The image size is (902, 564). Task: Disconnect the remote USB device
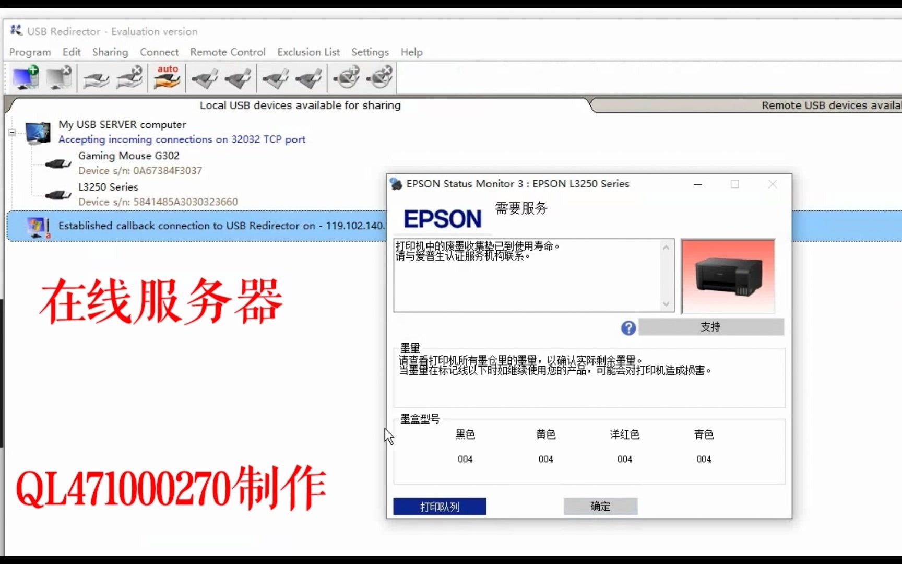click(x=239, y=77)
